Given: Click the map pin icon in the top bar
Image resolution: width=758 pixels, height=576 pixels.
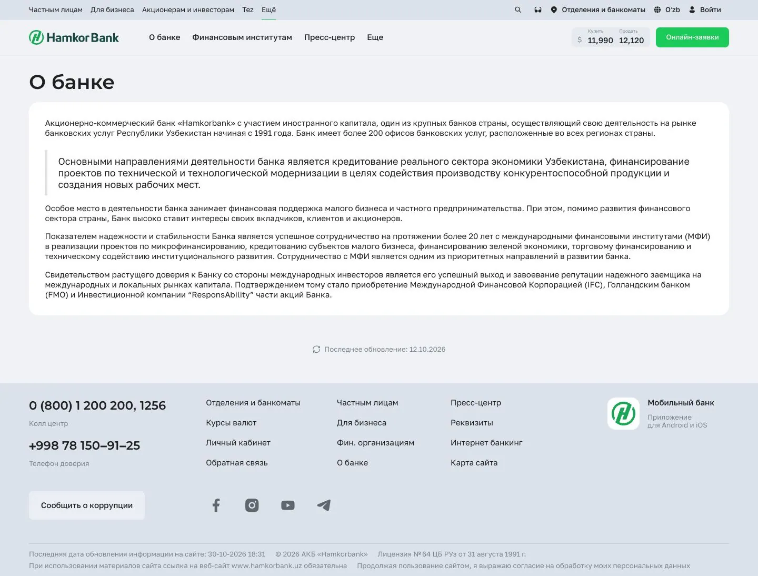Looking at the screenshot, I should (x=554, y=9).
